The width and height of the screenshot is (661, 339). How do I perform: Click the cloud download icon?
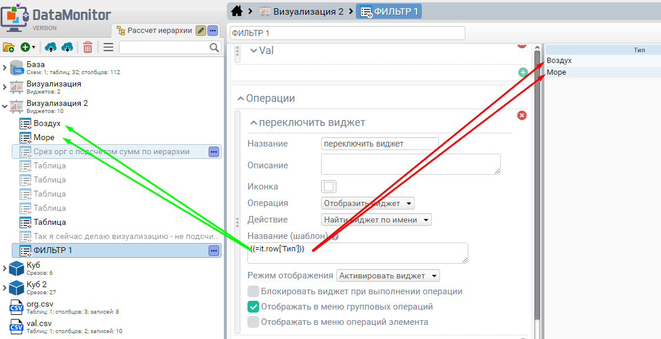tap(67, 47)
